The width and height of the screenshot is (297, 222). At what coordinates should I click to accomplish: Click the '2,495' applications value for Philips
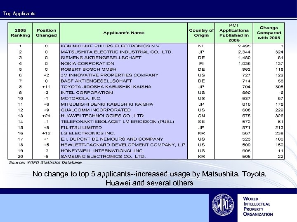pos(244,46)
